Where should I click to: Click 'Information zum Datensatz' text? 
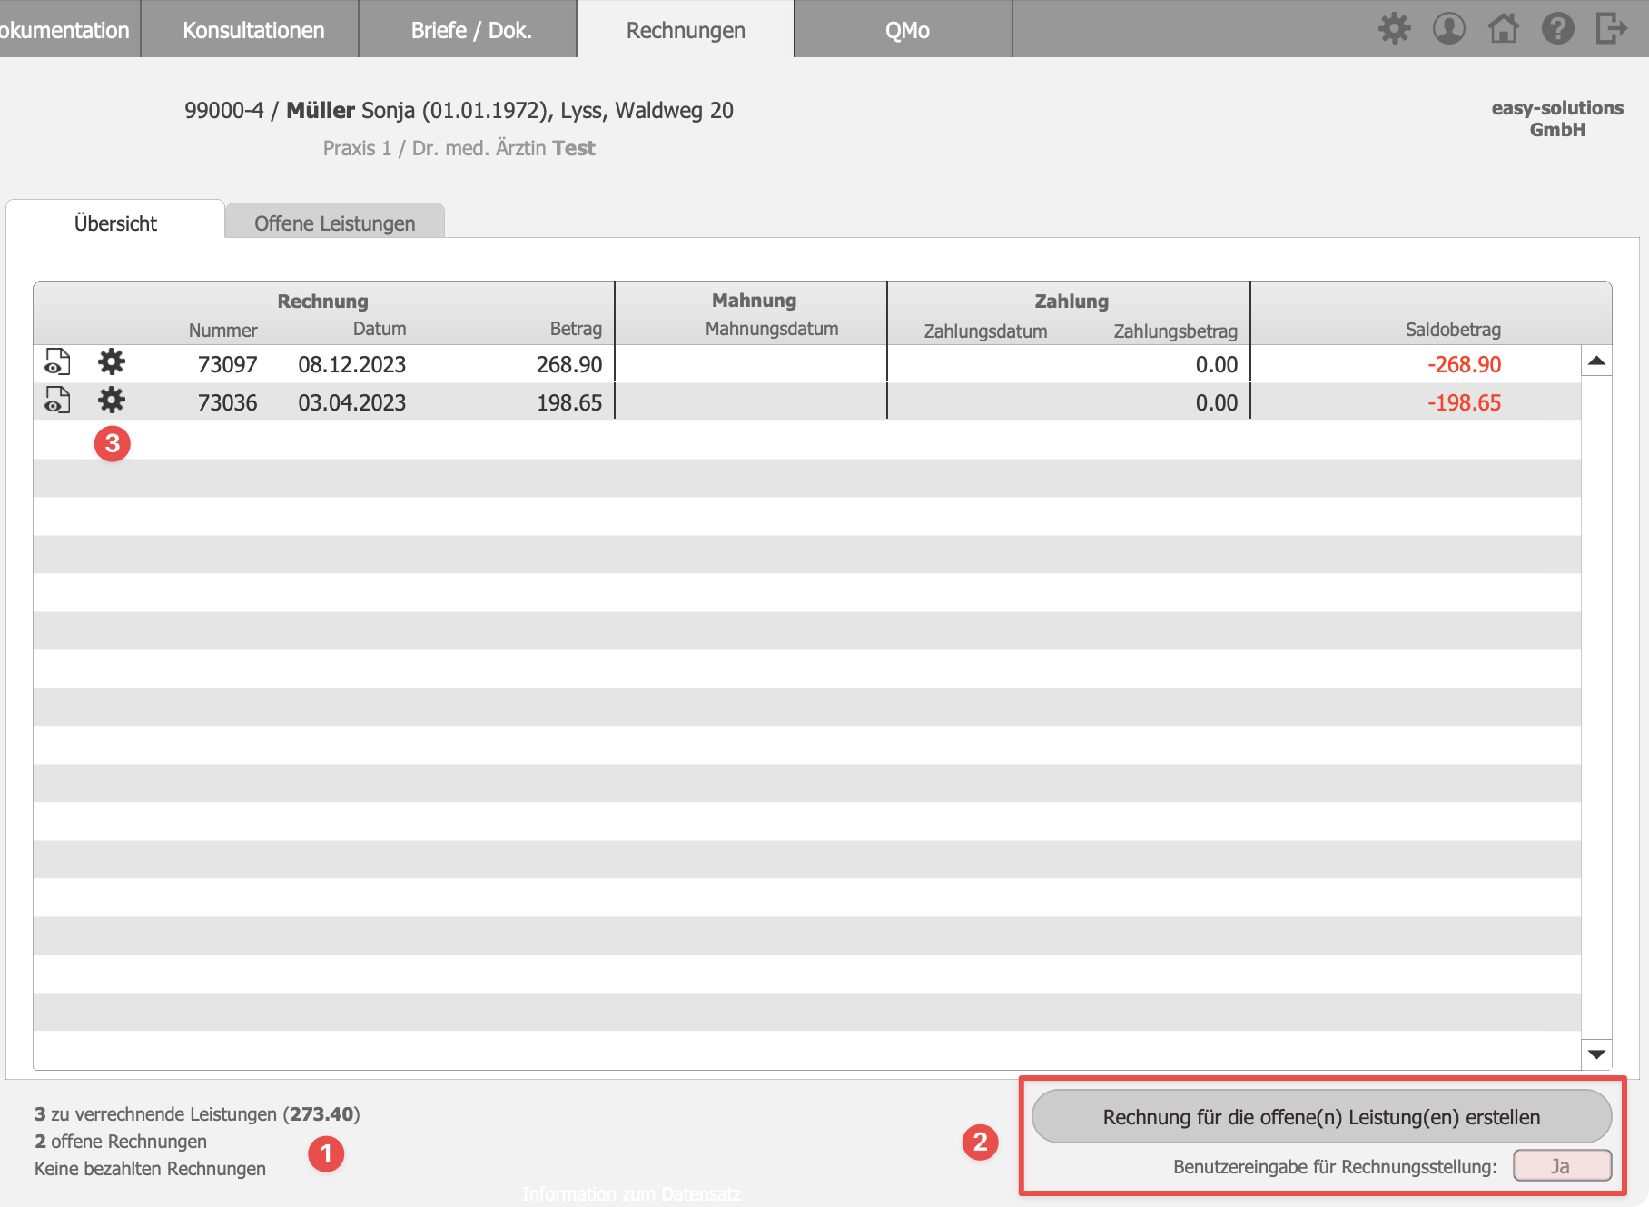click(x=631, y=1193)
